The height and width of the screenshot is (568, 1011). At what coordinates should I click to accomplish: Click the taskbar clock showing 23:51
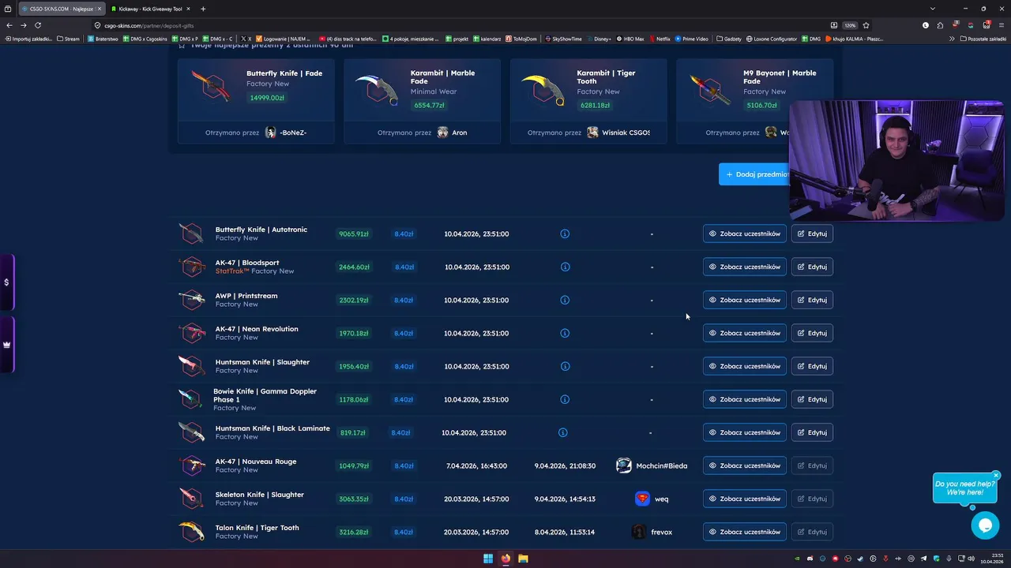pos(998,555)
